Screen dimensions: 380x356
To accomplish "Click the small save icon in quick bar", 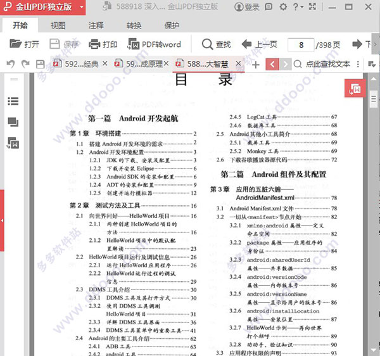I will tap(40, 64).
